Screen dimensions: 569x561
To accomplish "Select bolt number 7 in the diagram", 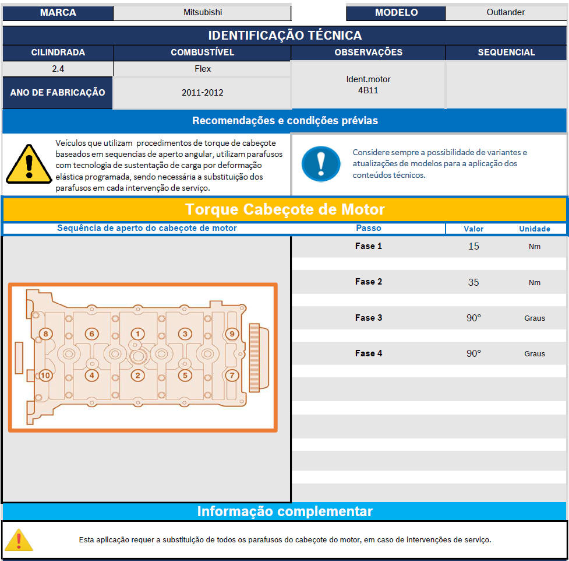I will click(232, 376).
